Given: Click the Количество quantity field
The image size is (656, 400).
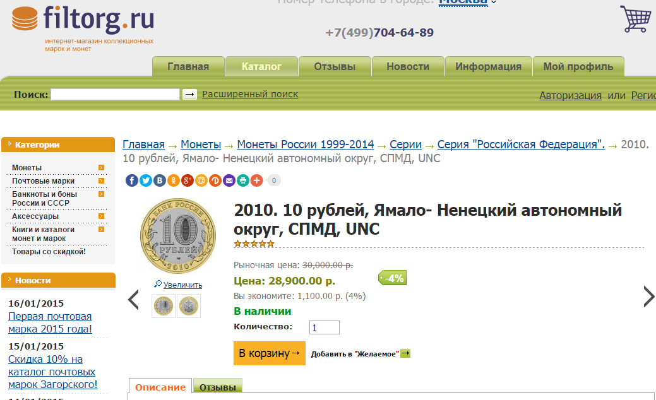Looking at the screenshot, I should point(325,327).
